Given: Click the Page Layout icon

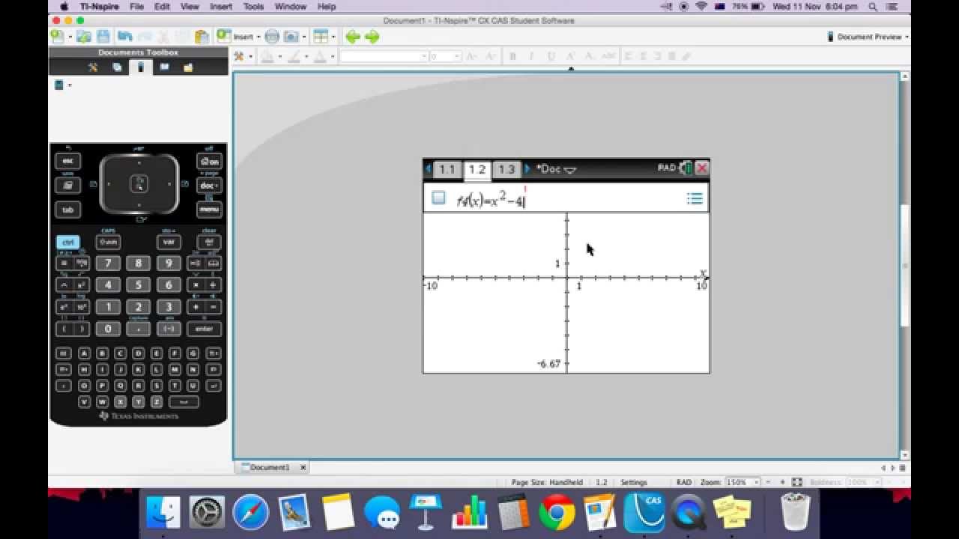Looking at the screenshot, I should point(320,36).
